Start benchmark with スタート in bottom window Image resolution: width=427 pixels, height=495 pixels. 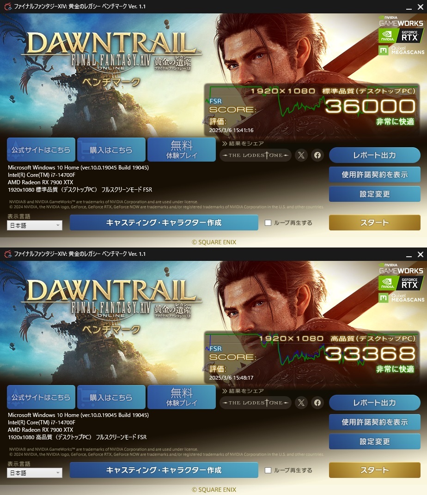point(375,470)
